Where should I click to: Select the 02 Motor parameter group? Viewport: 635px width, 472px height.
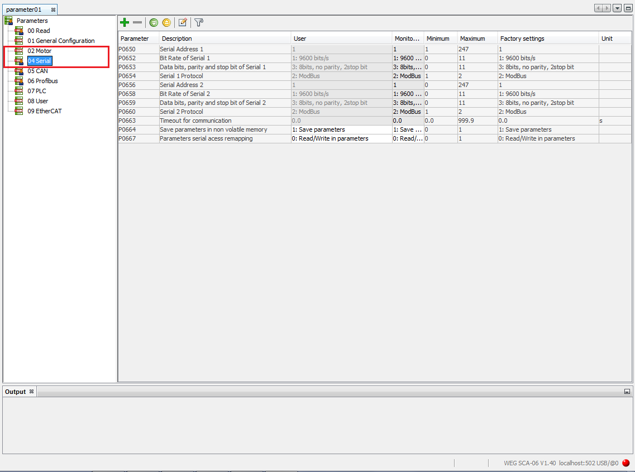[x=40, y=50]
